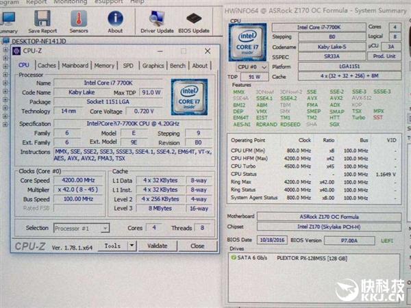Open the Help menu
Viewport: 411px width, 308px height.
pyautogui.click(x=137, y=2)
